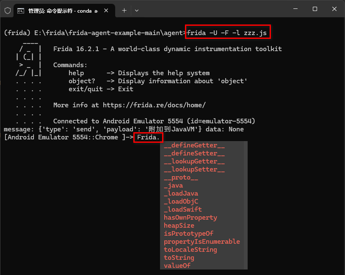Select the conda command prompt tab
The height and width of the screenshot is (275, 345).
(x=64, y=11)
